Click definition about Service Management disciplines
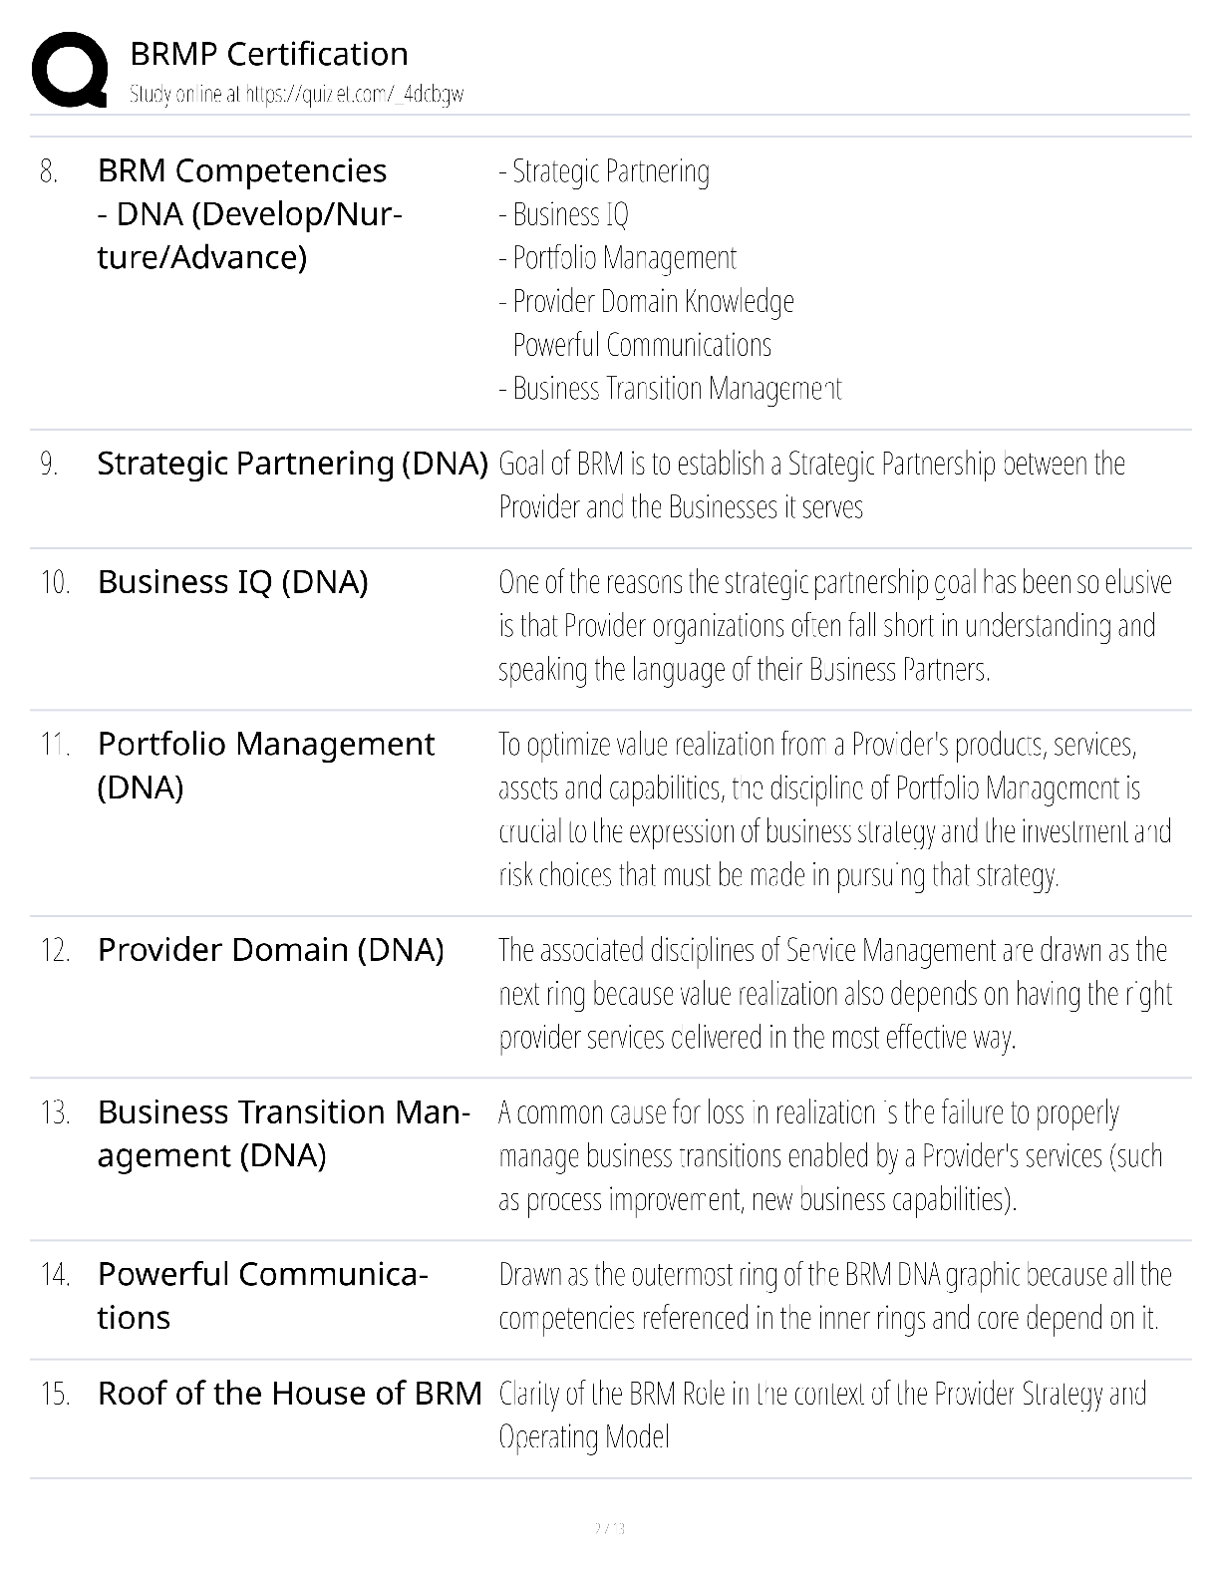 point(835,994)
